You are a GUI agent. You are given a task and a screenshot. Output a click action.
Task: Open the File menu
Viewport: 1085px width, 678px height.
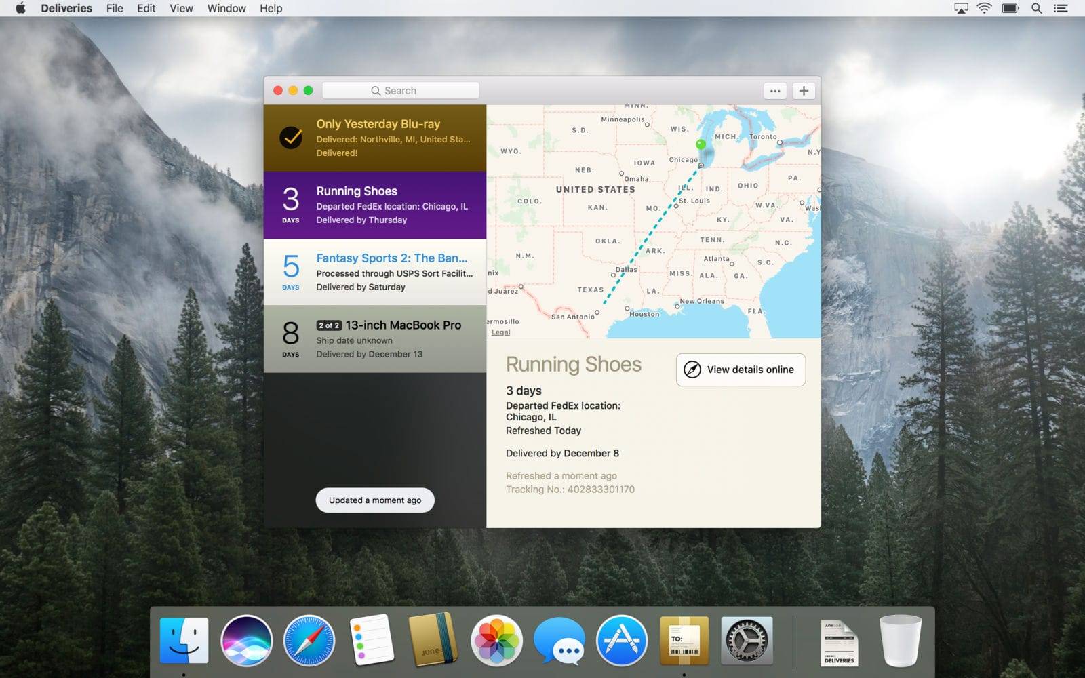pyautogui.click(x=115, y=8)
